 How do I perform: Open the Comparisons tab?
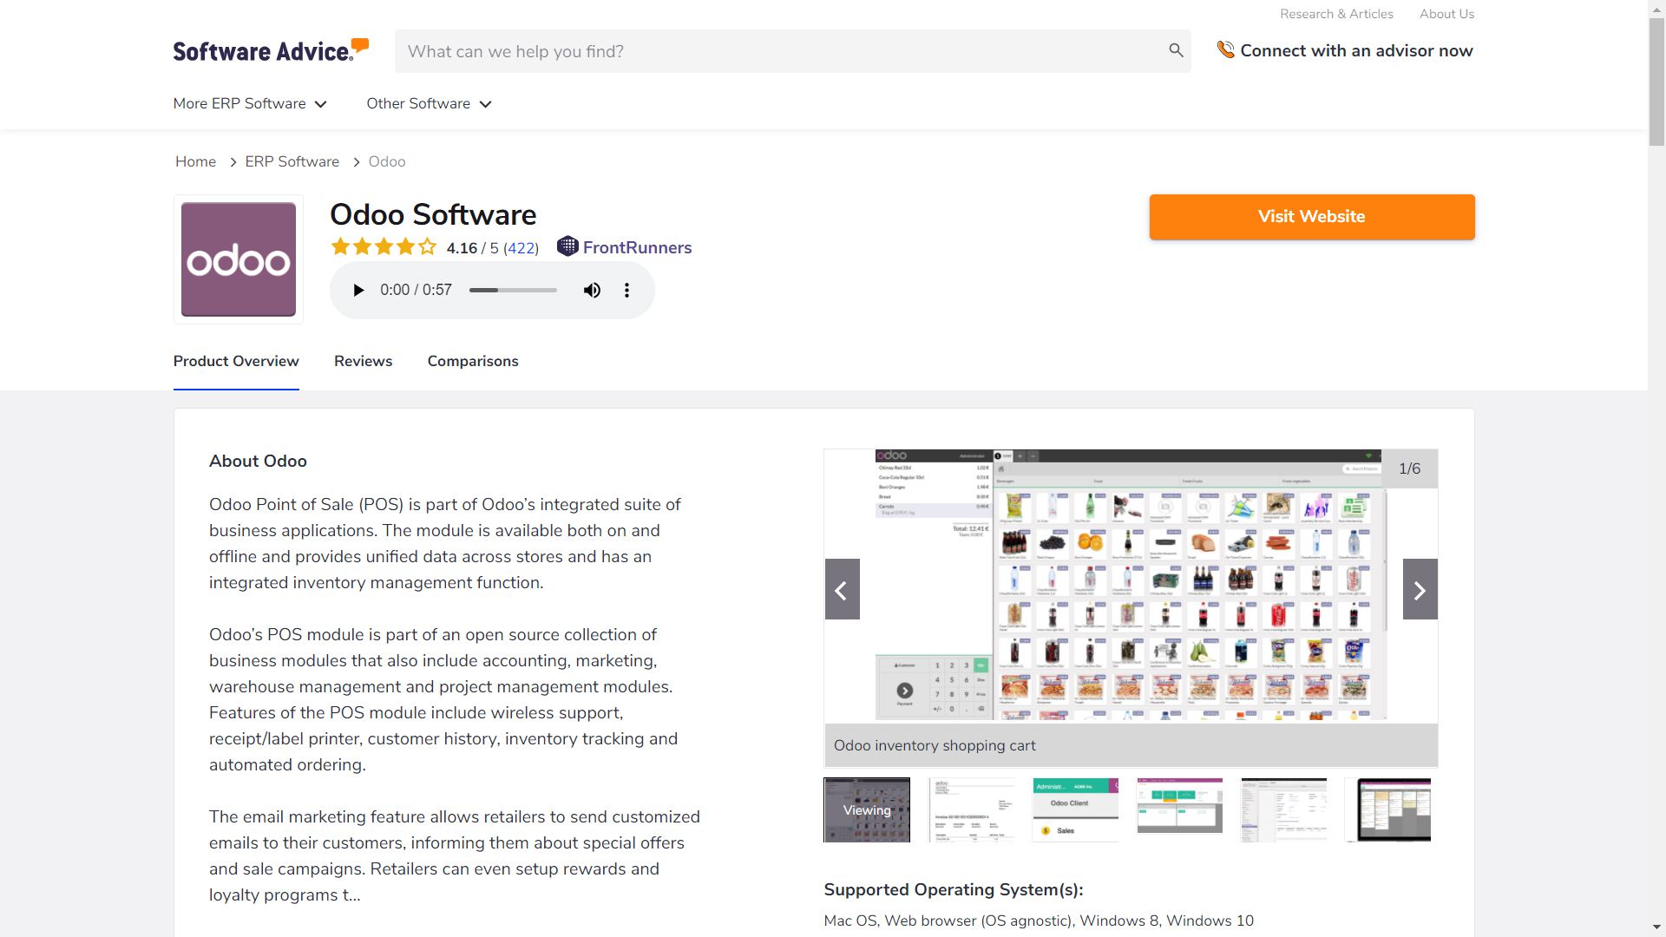click(x=473, y=361)
